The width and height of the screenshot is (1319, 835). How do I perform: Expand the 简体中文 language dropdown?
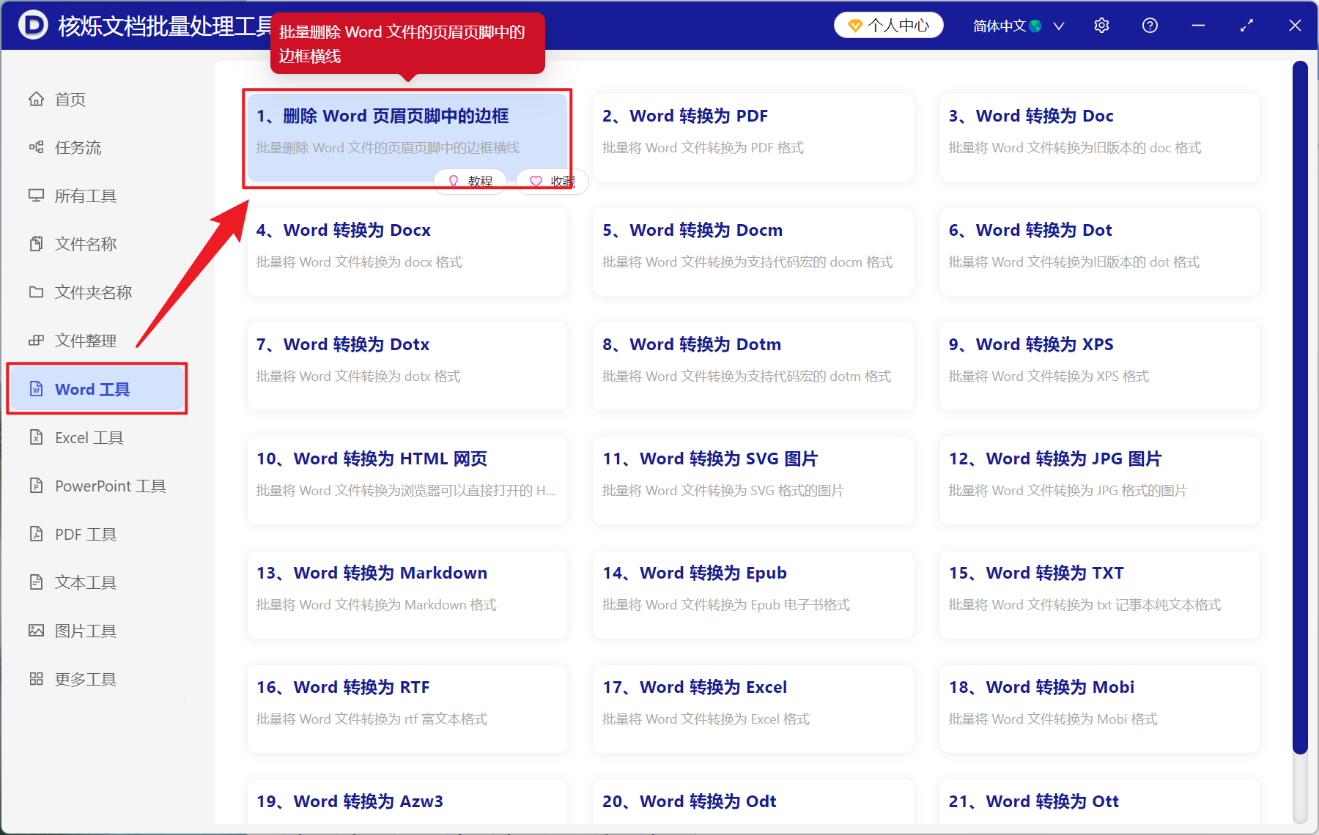(x=1013, y=25)
